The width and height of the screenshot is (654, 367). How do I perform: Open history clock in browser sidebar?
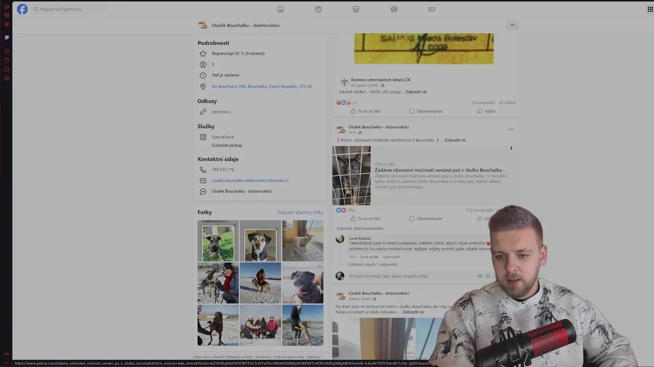7,60
